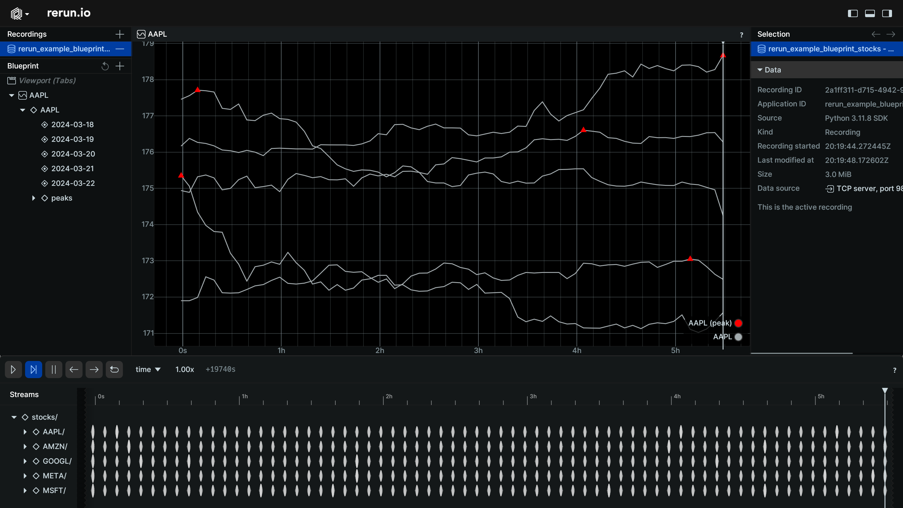Image resolution: width=903 pixels, height=508 pixels.
Task: Pause playback
Action: 53,370
